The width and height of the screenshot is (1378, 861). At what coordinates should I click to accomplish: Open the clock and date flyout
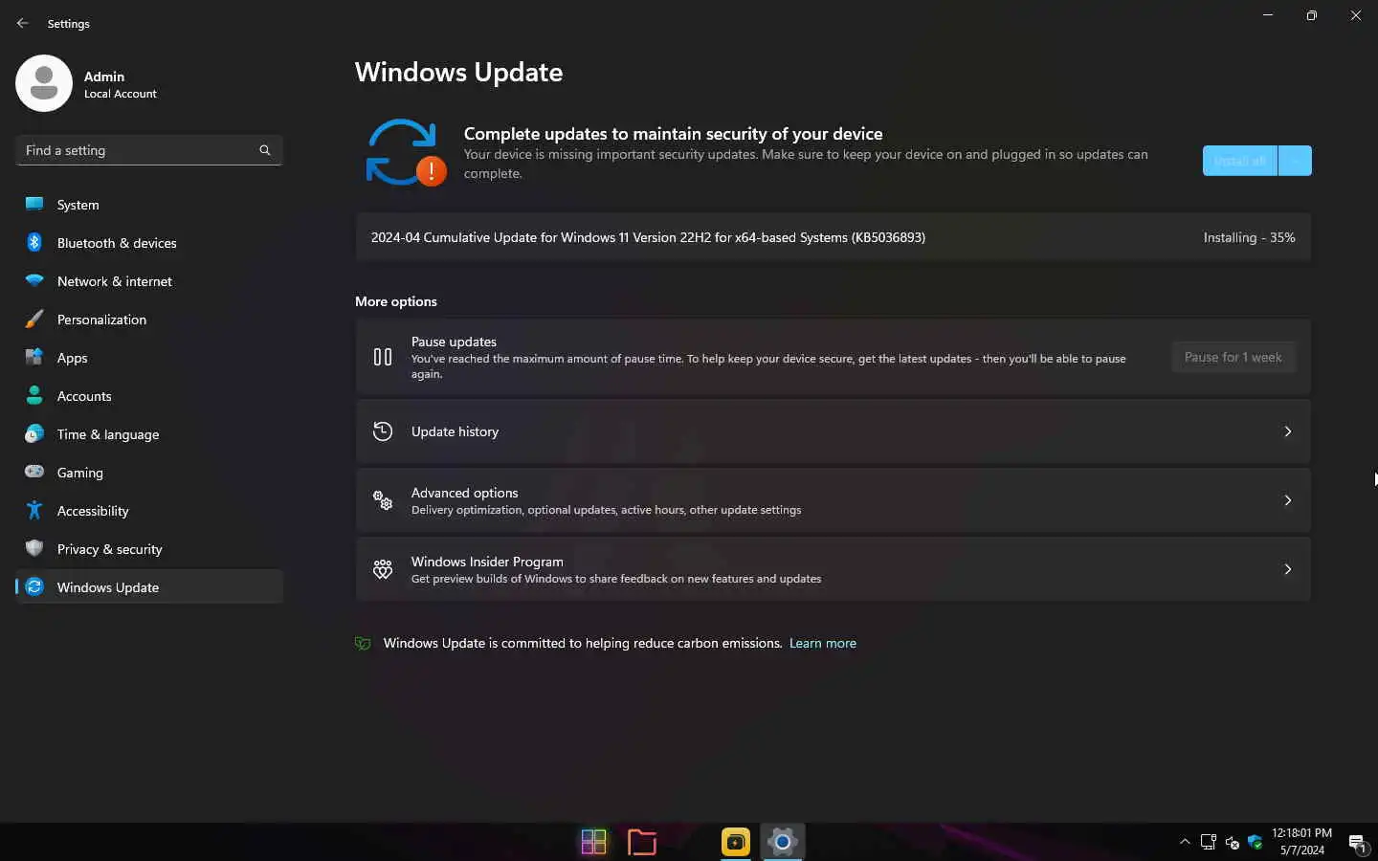pyautogui.click(x=1301, y=842)
